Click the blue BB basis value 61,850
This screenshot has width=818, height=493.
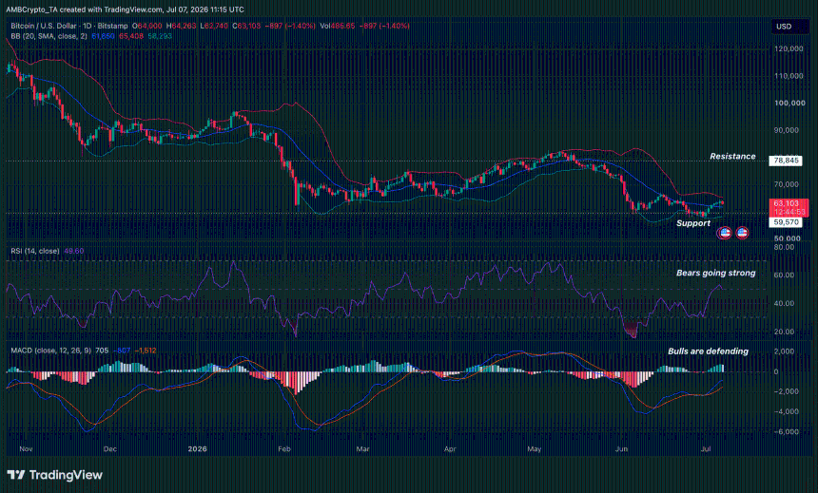click(x=103, y=36)
